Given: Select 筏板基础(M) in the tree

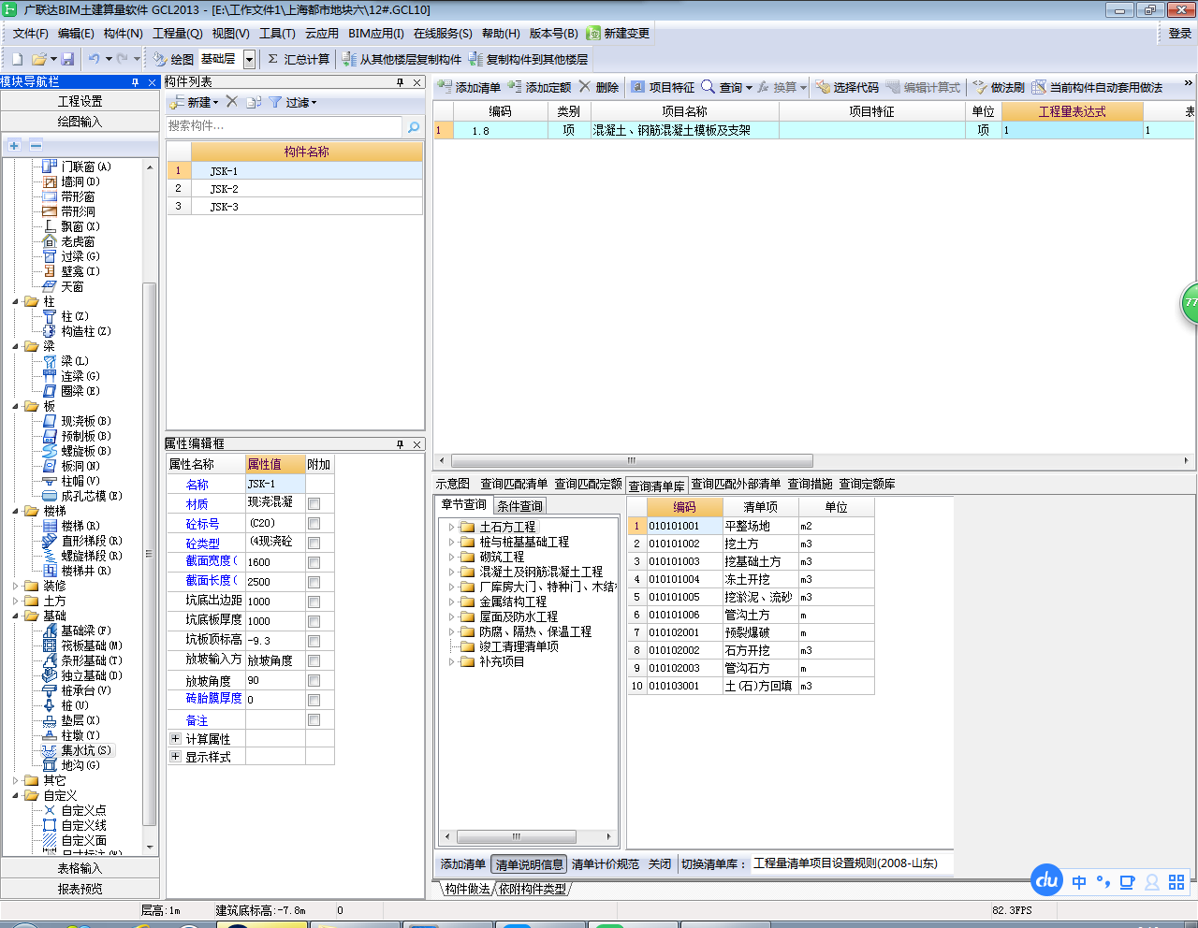Looking at the screenshot, I should tap(92, 645).
